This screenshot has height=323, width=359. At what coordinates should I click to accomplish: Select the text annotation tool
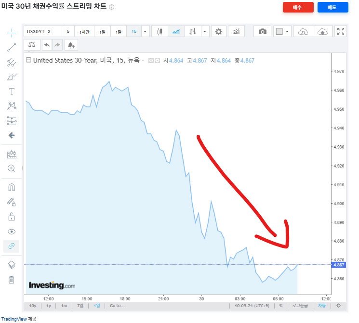pyautogui.click(x=12, y=91)
